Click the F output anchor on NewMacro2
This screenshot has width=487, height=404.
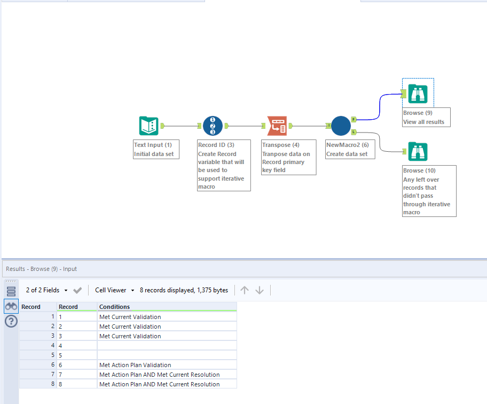[354, 120]
